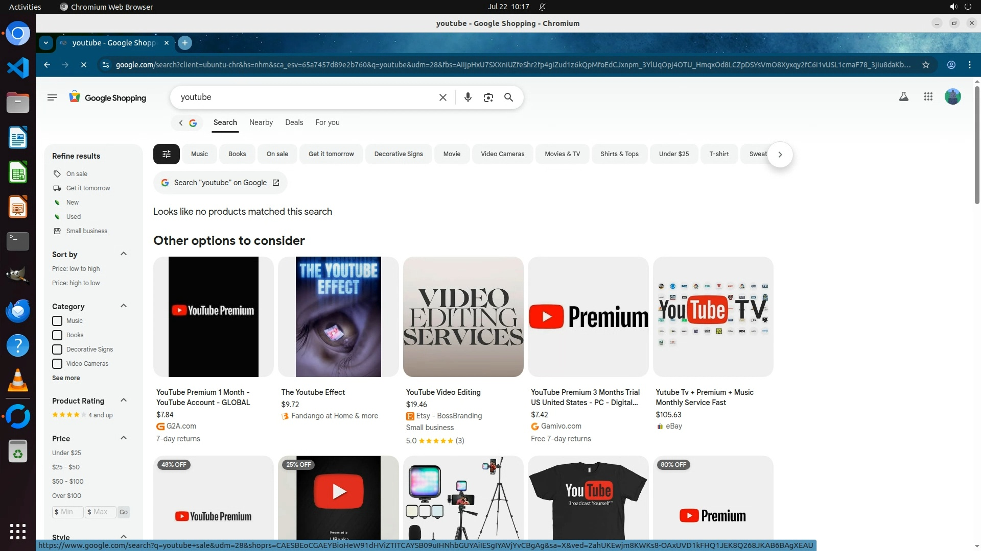Switch to the Deals tab
Viewport: 981px width, 551px height.
click(x=294, y=122)
